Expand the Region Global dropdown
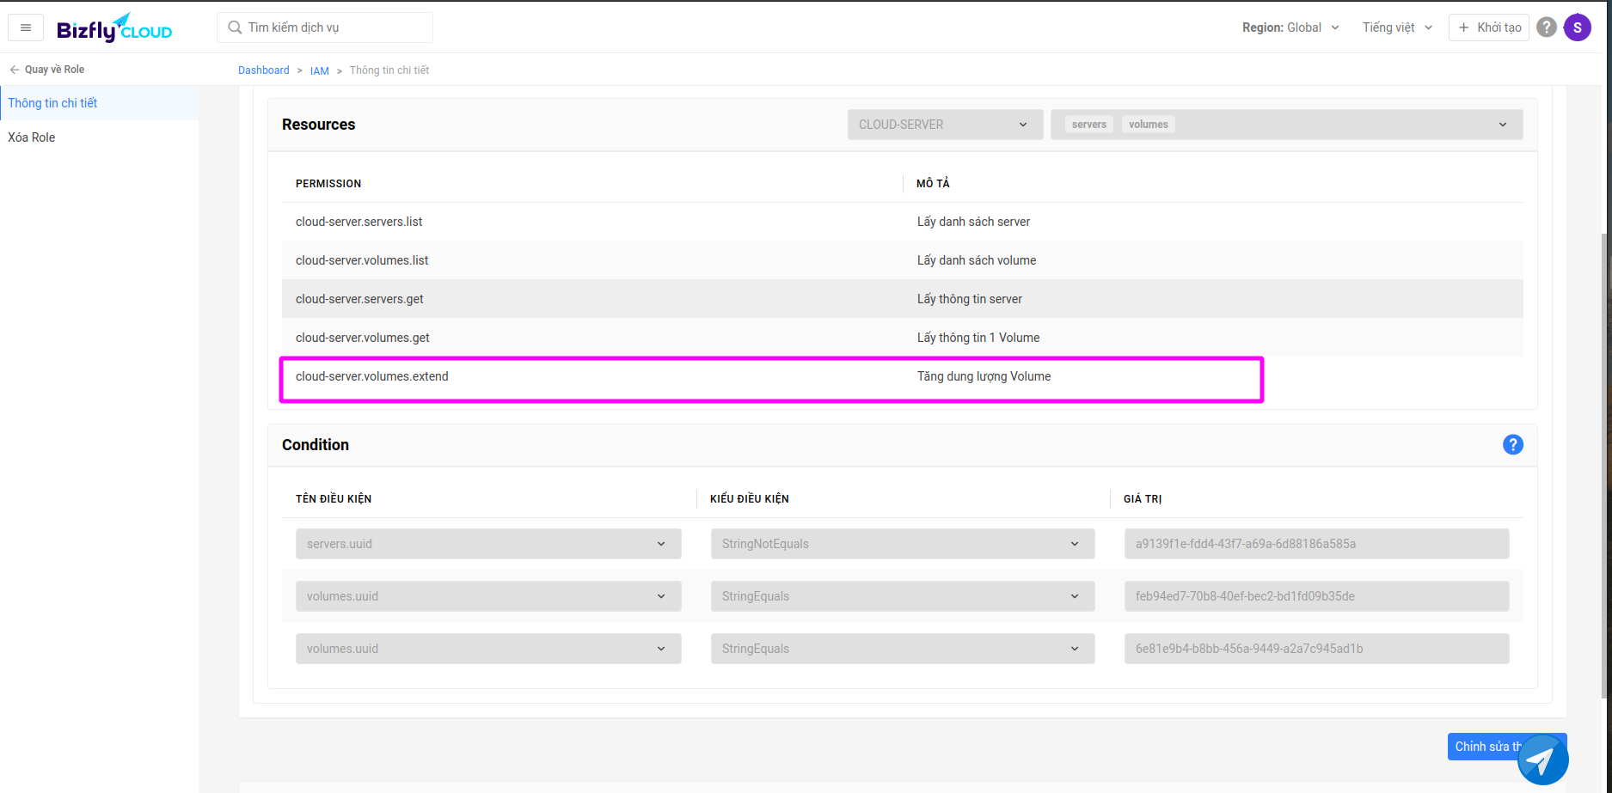Image resolution: width=1612 pixels, height=793 pixels. click(1290, 27)
